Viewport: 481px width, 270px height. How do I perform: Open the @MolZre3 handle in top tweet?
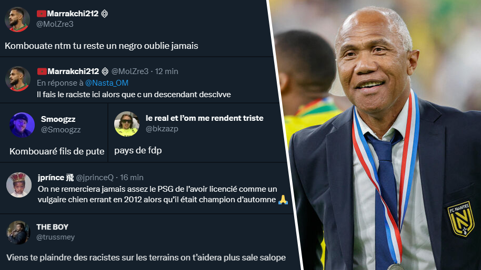[x=55, y=24]
